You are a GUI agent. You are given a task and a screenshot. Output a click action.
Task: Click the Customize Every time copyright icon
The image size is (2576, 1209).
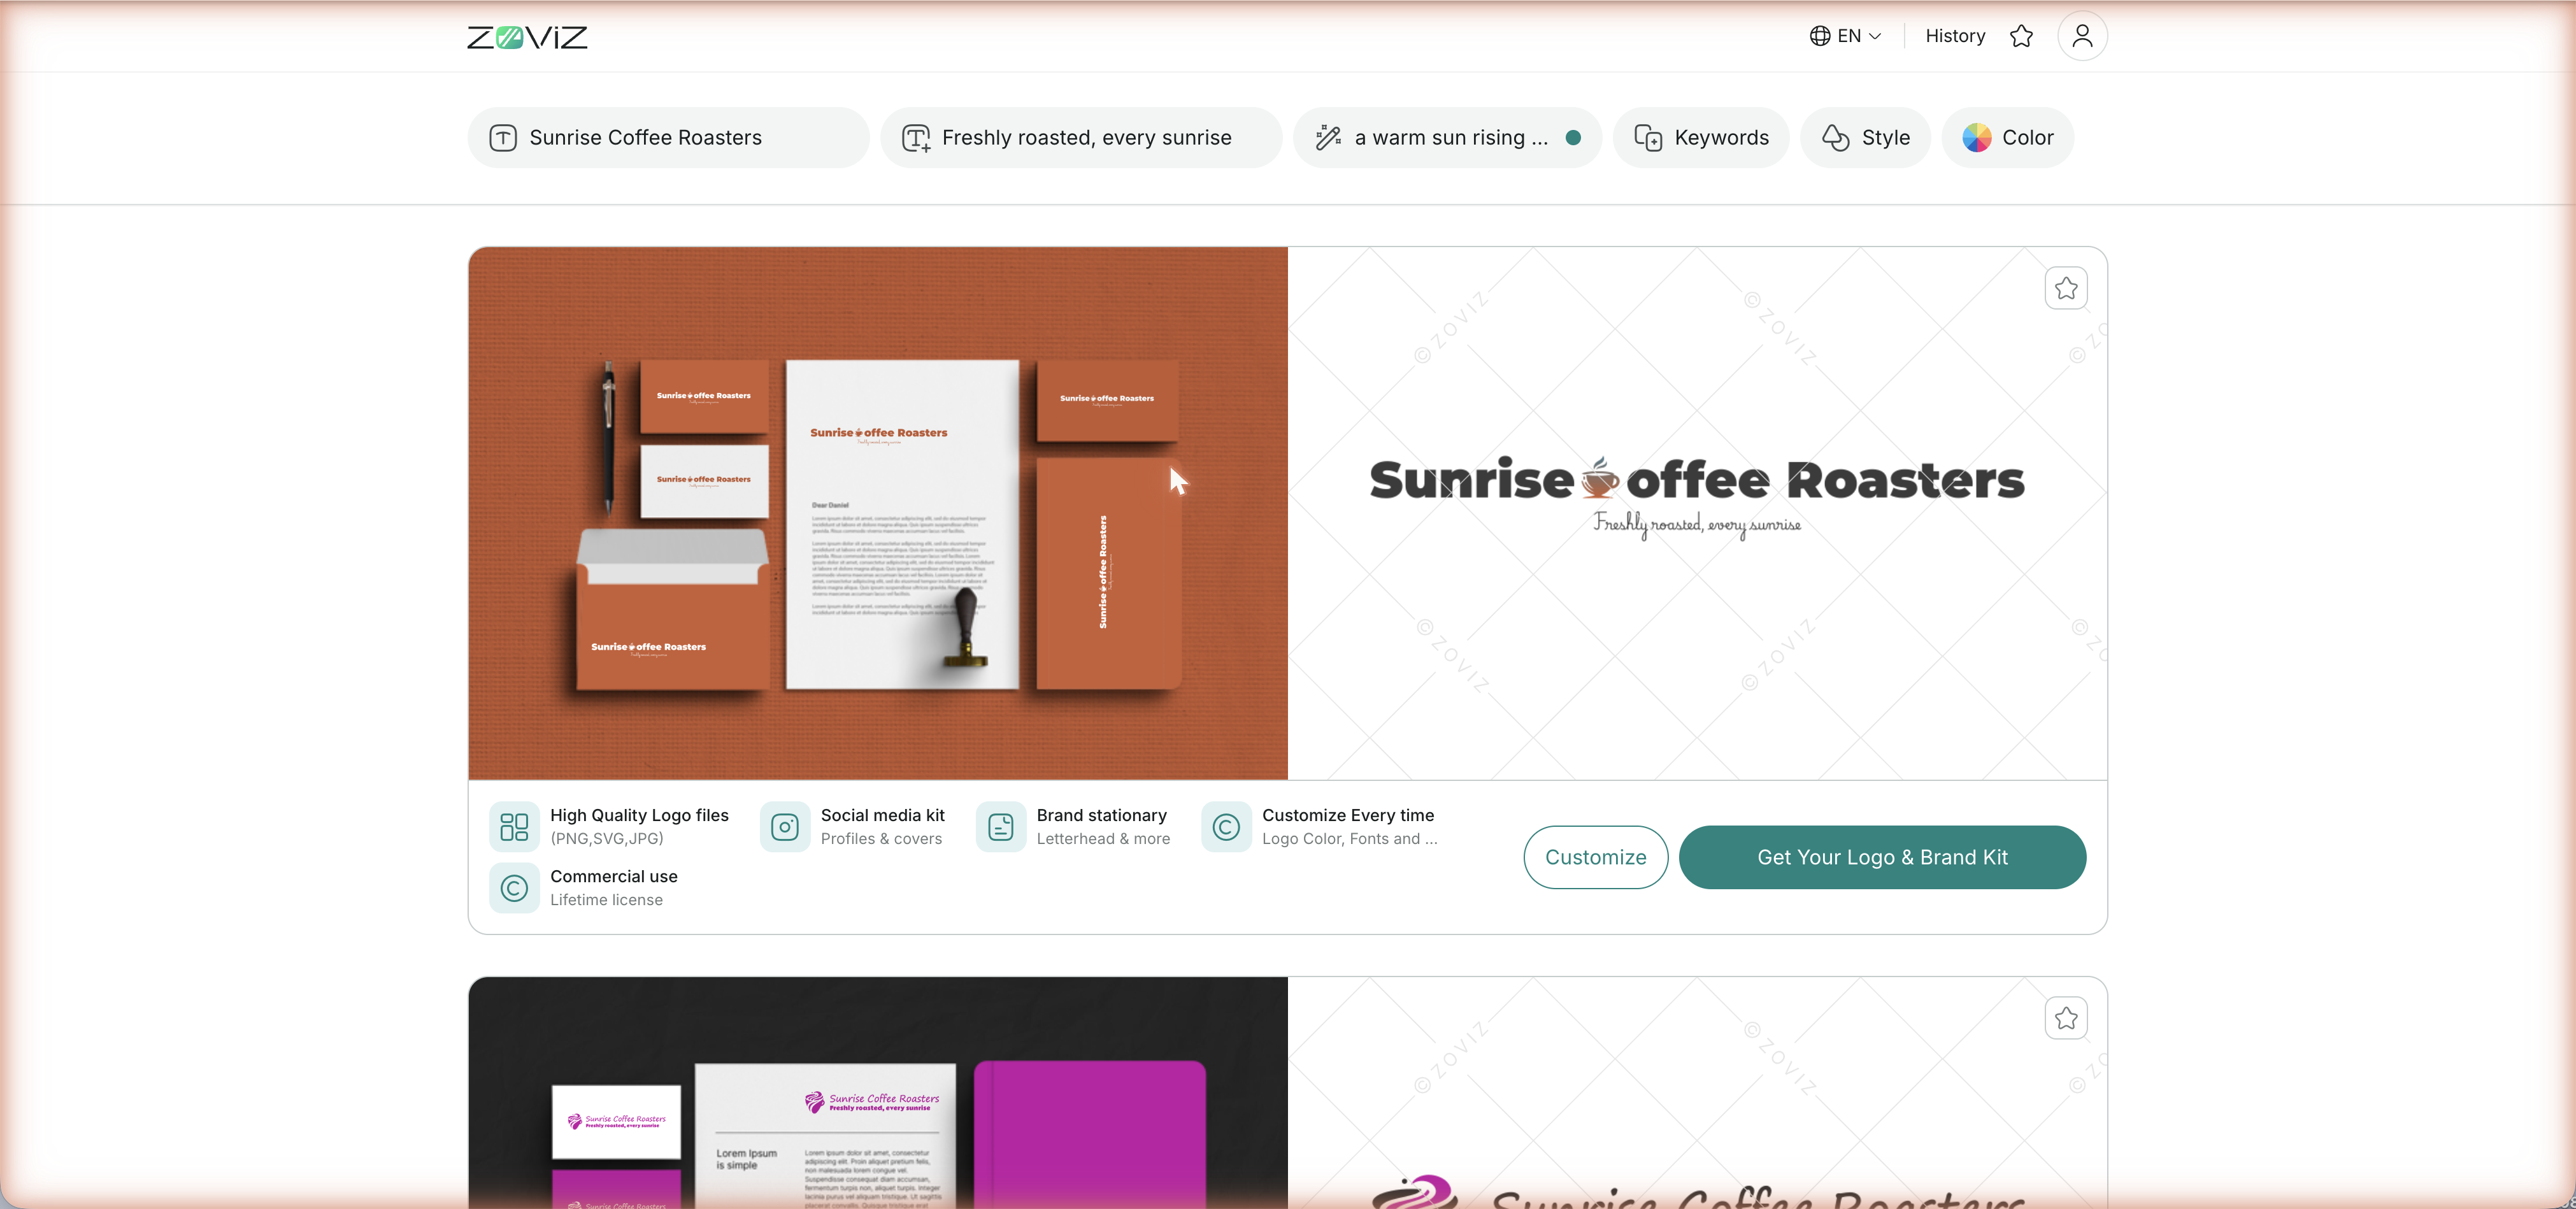click(1226, 827)
